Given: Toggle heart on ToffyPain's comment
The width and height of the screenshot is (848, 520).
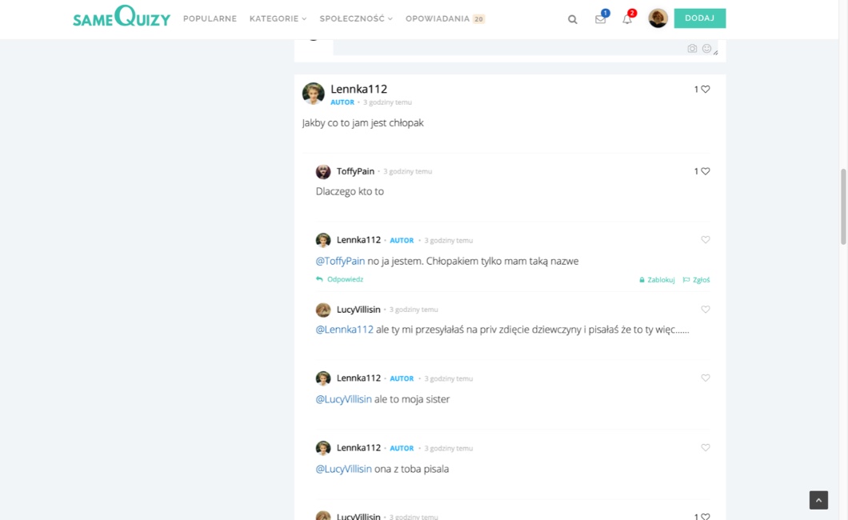Looking at the screenshot, I should click(705, 171).
